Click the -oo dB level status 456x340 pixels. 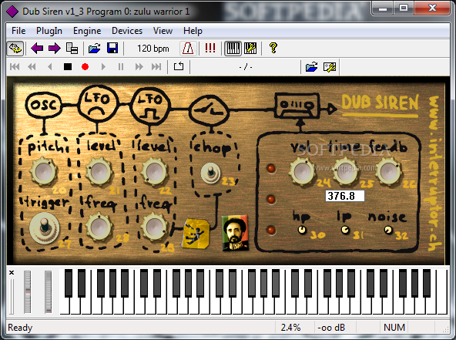click(331, 328)
